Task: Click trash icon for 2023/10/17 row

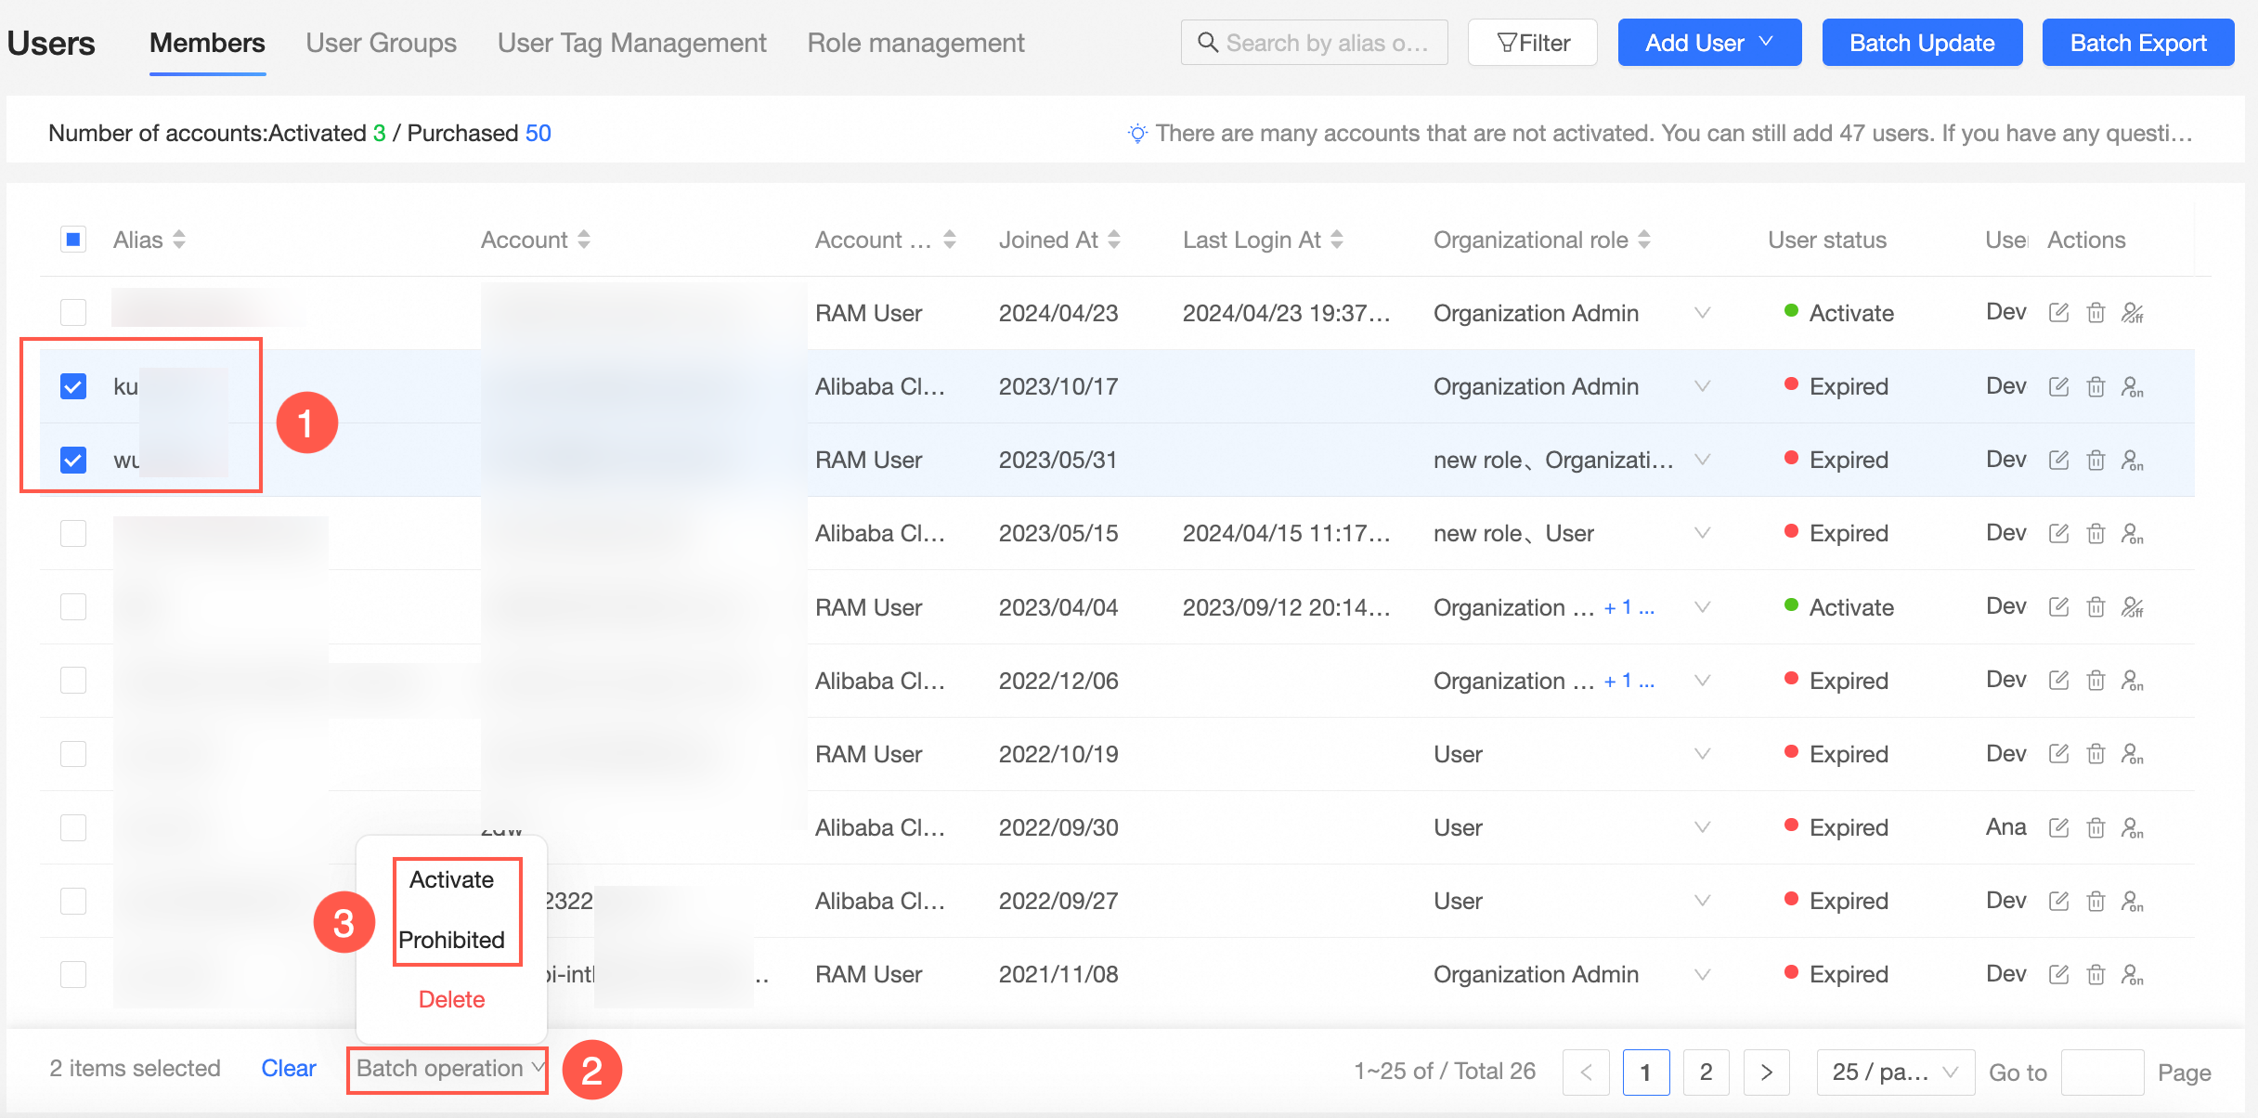Action: [x=2096, y=386]
